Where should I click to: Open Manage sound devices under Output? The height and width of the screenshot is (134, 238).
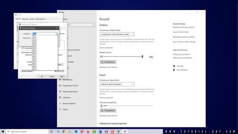pos(108,67)
